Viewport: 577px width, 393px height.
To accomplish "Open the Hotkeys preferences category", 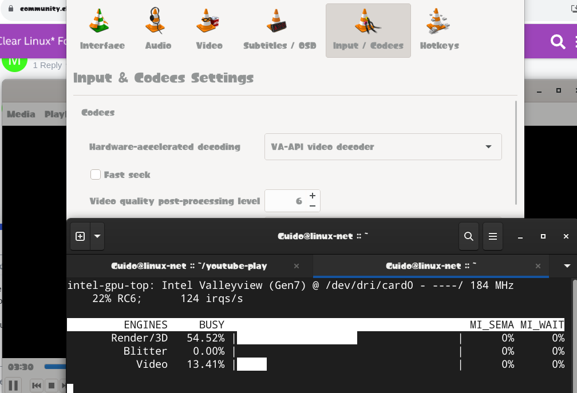I will click(x=440, y=30).
